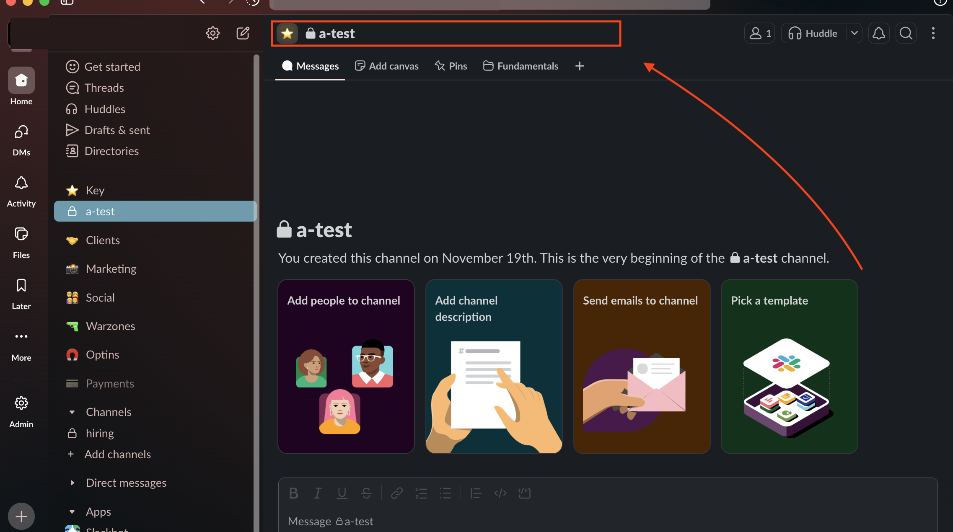Switch to the Pins tab
This screenshot has width=953, height=532.
(x=451, y=66)
